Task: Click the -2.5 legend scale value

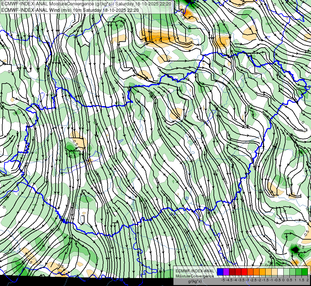Action: tap(253, 280)
